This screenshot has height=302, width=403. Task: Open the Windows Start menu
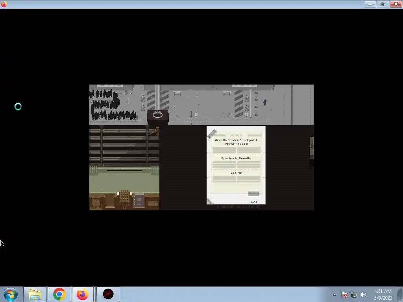[x=11, y=294]
